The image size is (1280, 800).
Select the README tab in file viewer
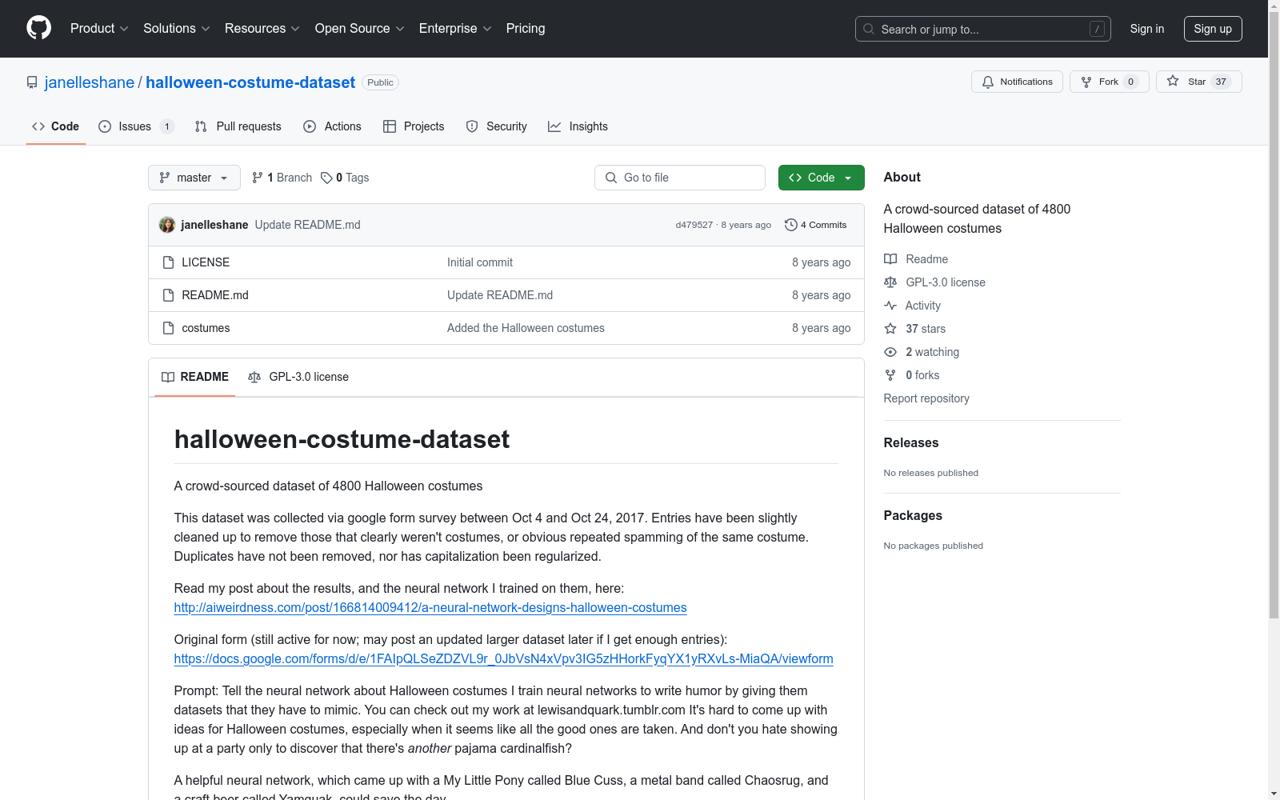point(195,377)
